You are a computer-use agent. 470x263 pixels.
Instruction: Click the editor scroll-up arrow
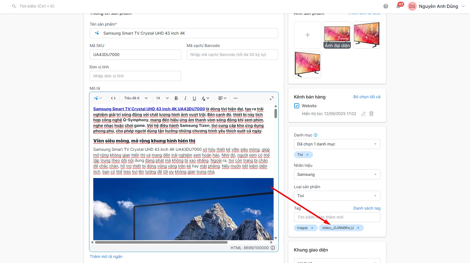point(276,106)
